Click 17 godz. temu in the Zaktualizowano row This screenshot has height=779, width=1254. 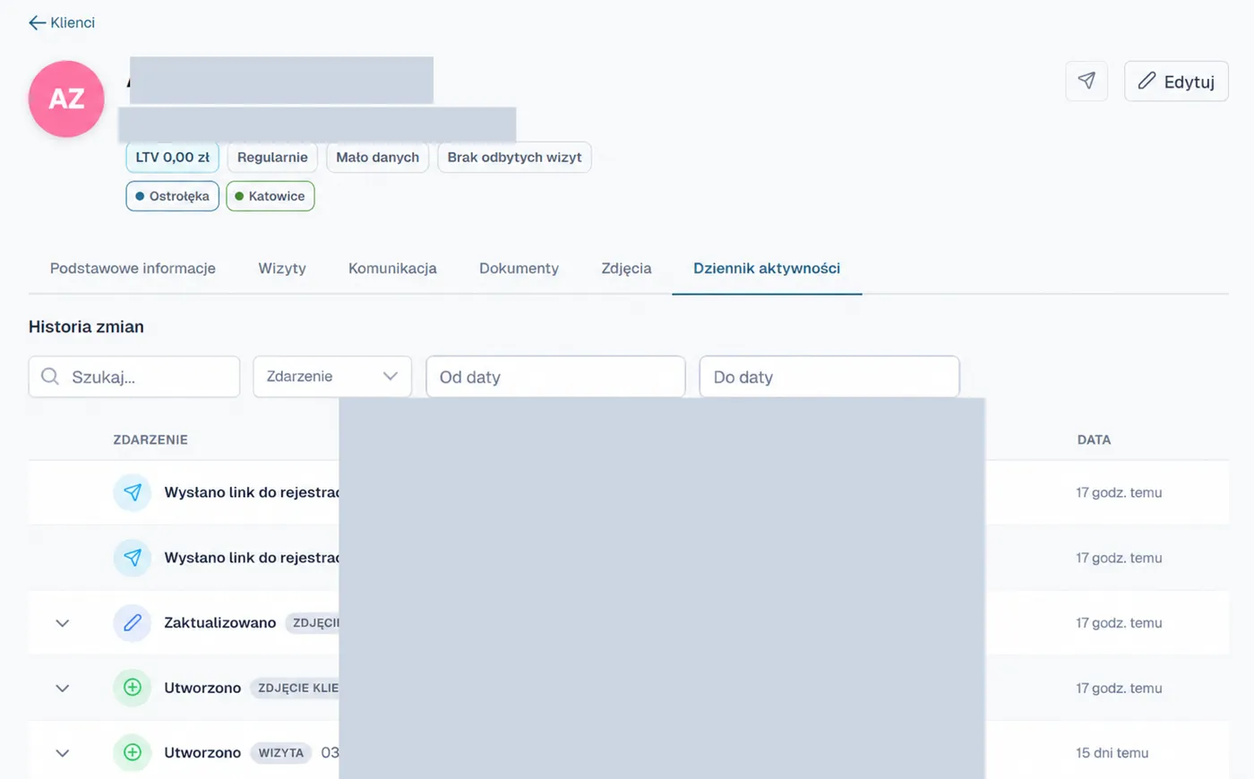tap(1119, 623)
